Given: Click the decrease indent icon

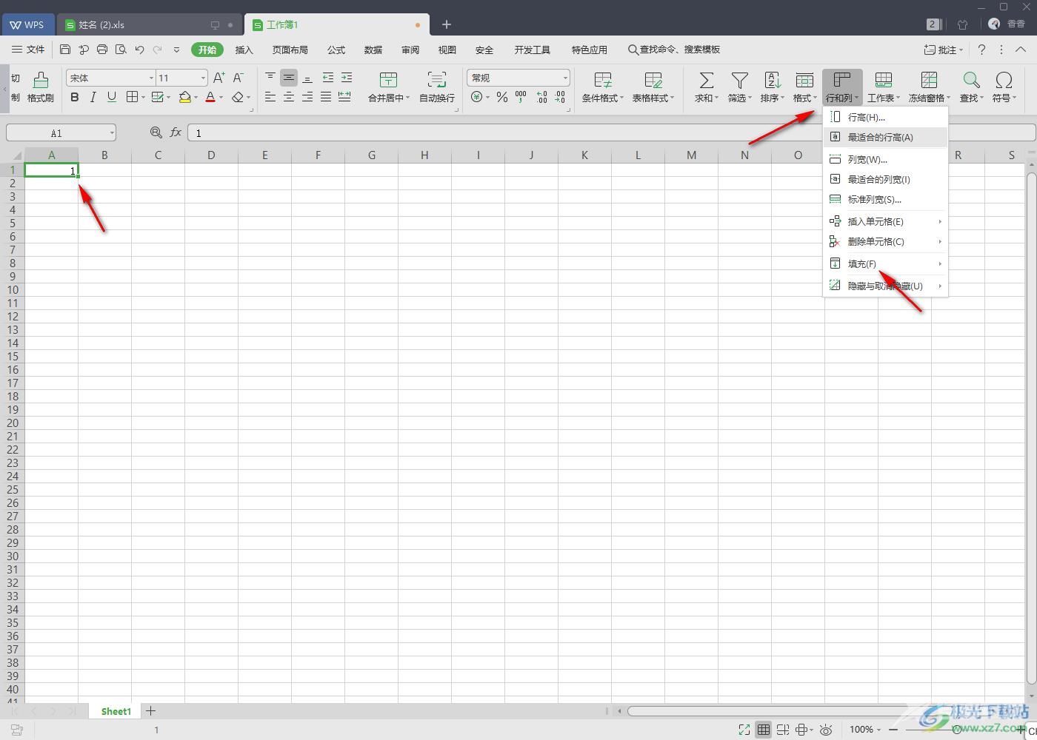Looking at the screenshot, I should (x=327, y=78).
